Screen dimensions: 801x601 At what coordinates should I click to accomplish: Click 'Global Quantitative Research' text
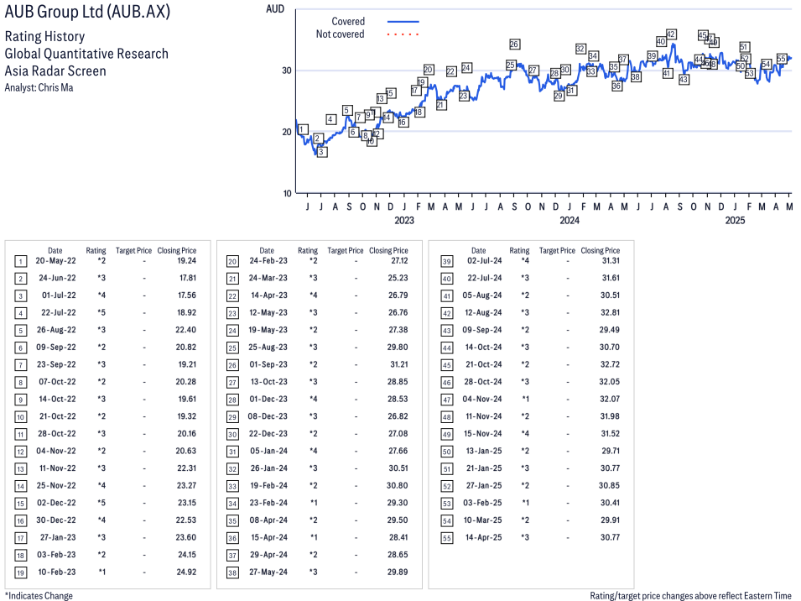point(86,54)
